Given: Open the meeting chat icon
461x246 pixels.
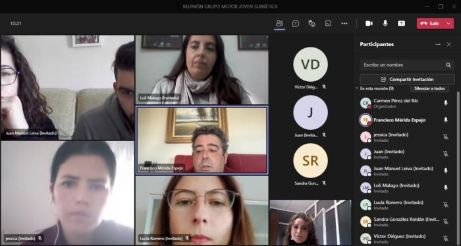Looking at the screenshot, I should tap(296, 24).
